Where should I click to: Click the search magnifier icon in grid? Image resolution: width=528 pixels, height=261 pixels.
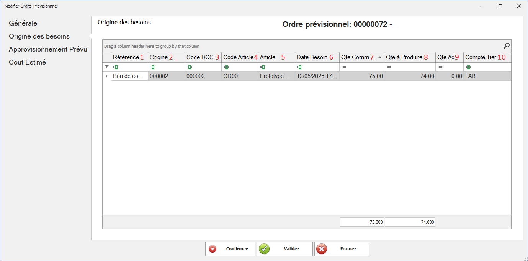pyautogui.click(x=507, y=46)
